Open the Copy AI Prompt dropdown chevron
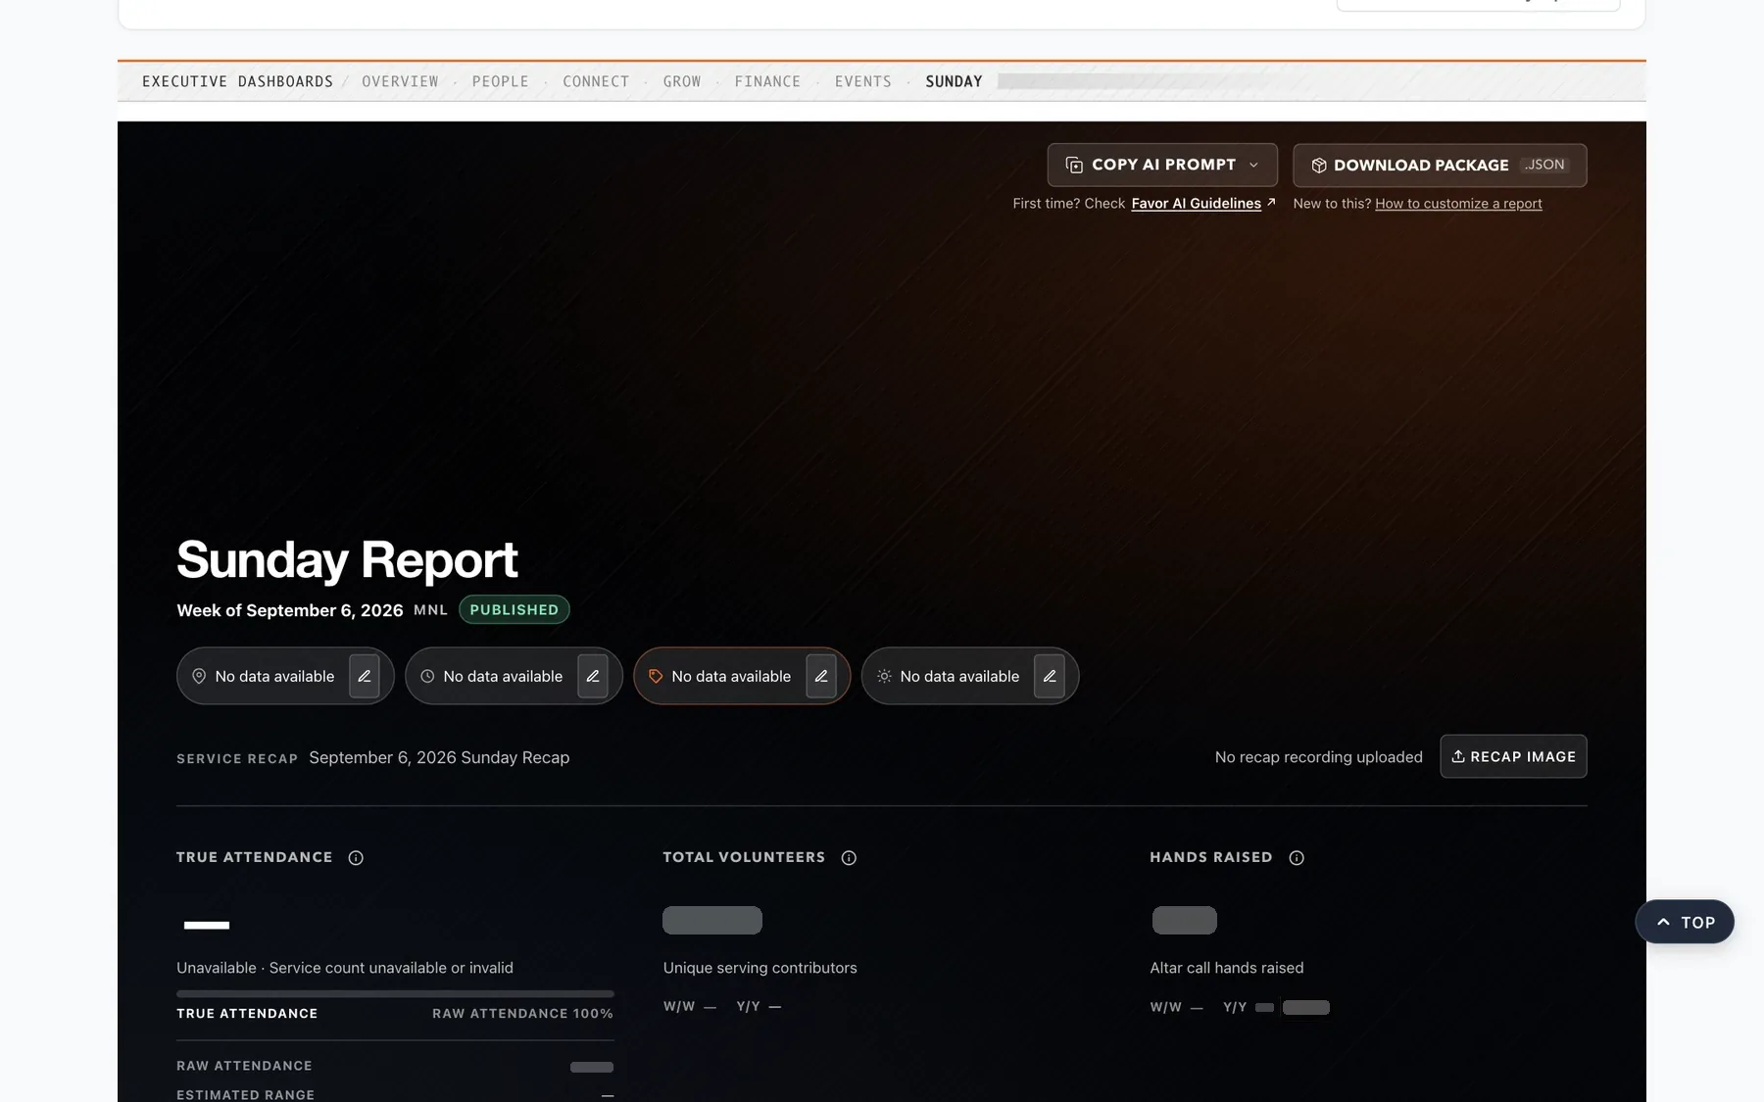The image size is (1764, 1102). pyautogui.click(x=1253, y=166)
